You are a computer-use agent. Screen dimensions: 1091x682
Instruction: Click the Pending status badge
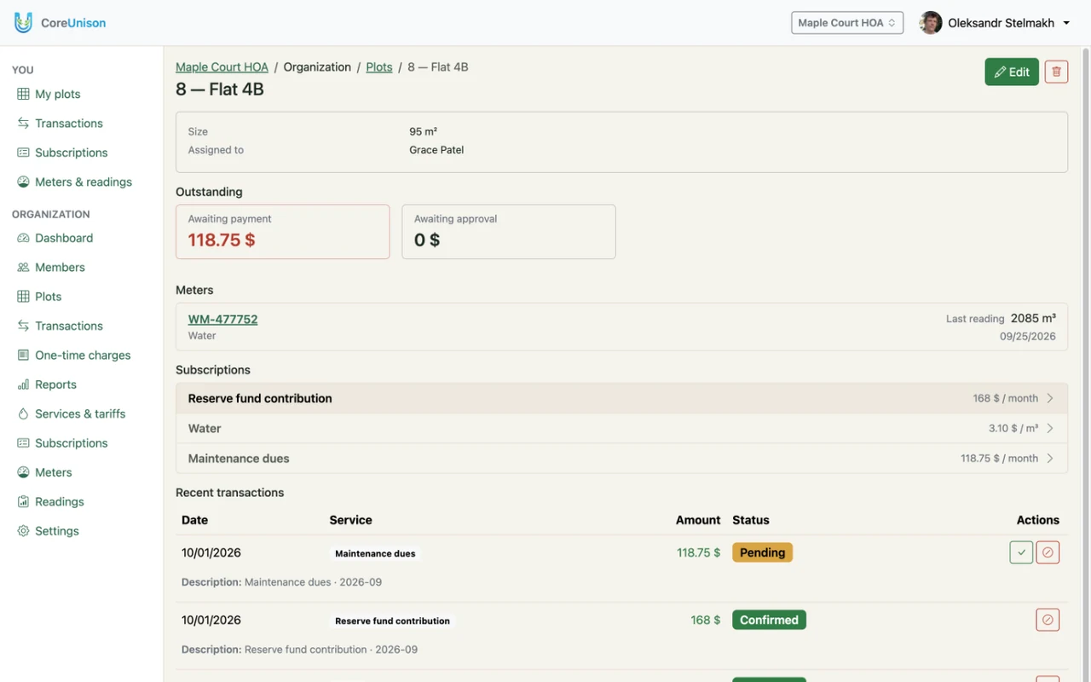click(762, 552)
